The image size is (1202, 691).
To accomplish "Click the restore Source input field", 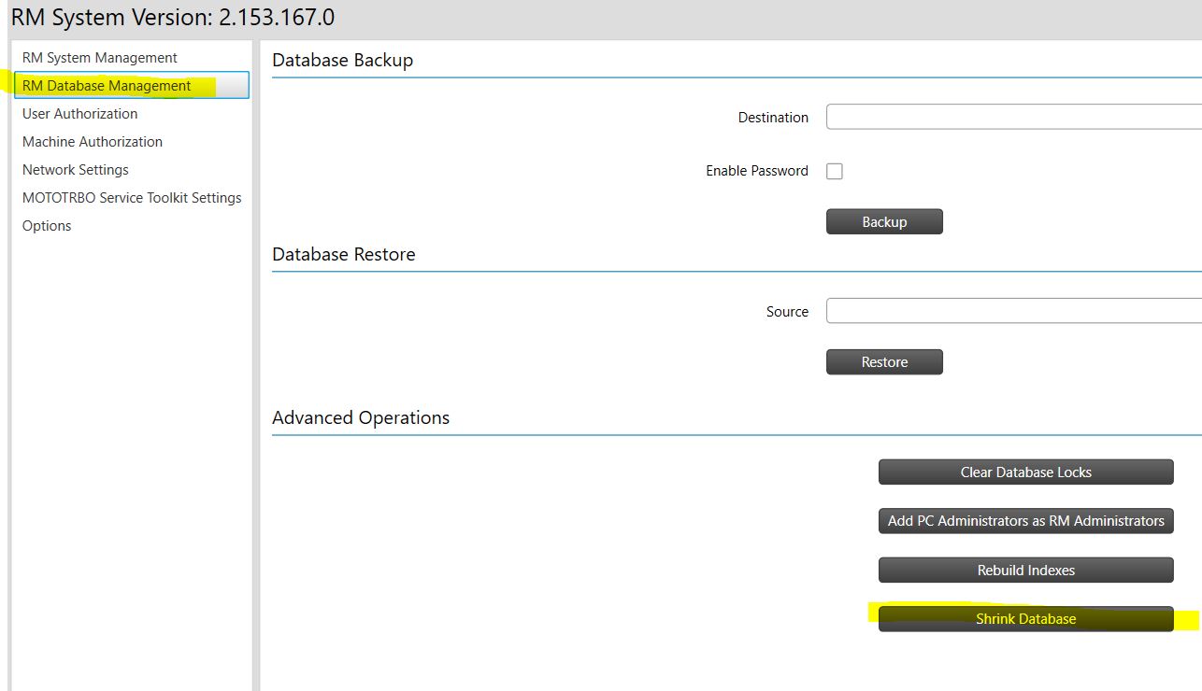I will point(1014,311).
